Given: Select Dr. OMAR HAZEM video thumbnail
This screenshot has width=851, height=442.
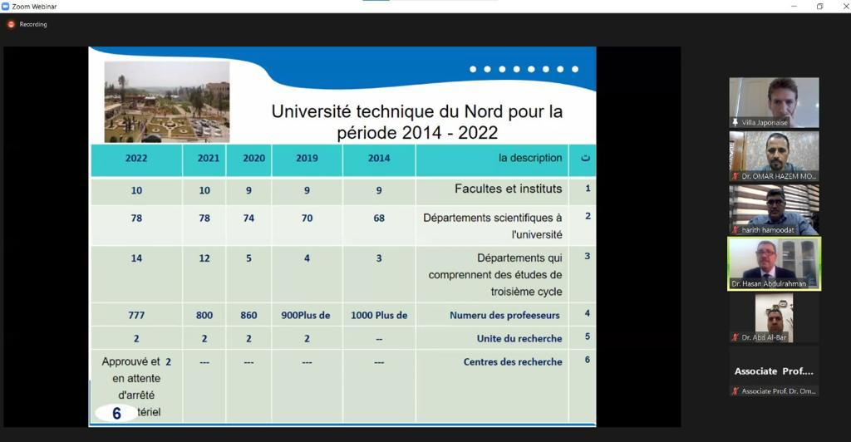Looking at the screenshot, I should (774, 156).
